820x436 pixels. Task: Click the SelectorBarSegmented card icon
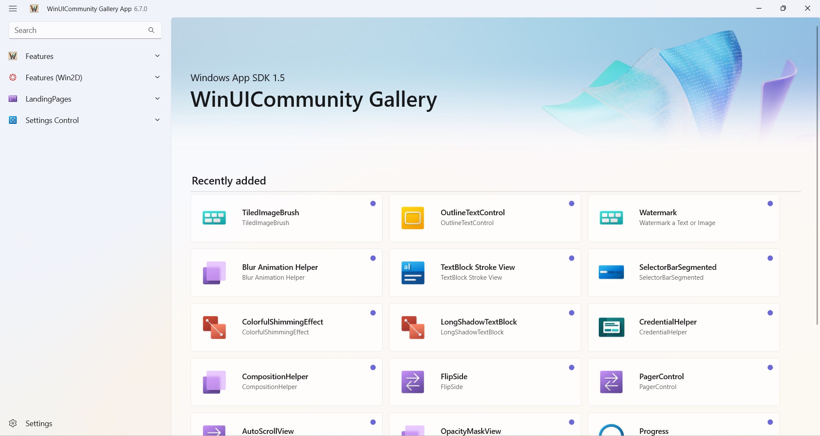[x=611, y=272]
